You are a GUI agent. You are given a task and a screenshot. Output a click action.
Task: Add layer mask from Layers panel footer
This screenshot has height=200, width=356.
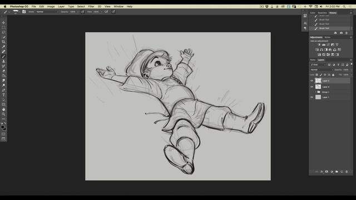click(327, 172)
